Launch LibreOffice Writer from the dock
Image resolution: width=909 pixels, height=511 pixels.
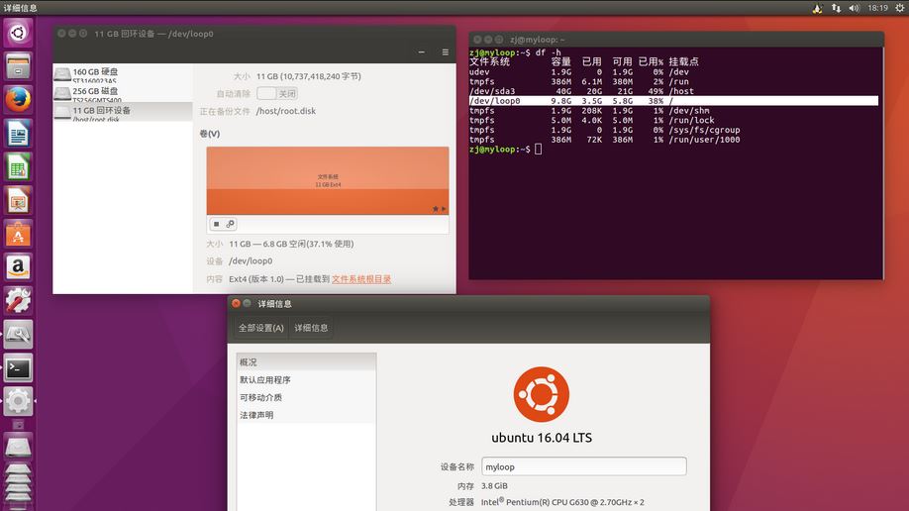pyautogui.click(x=18, y=133)
